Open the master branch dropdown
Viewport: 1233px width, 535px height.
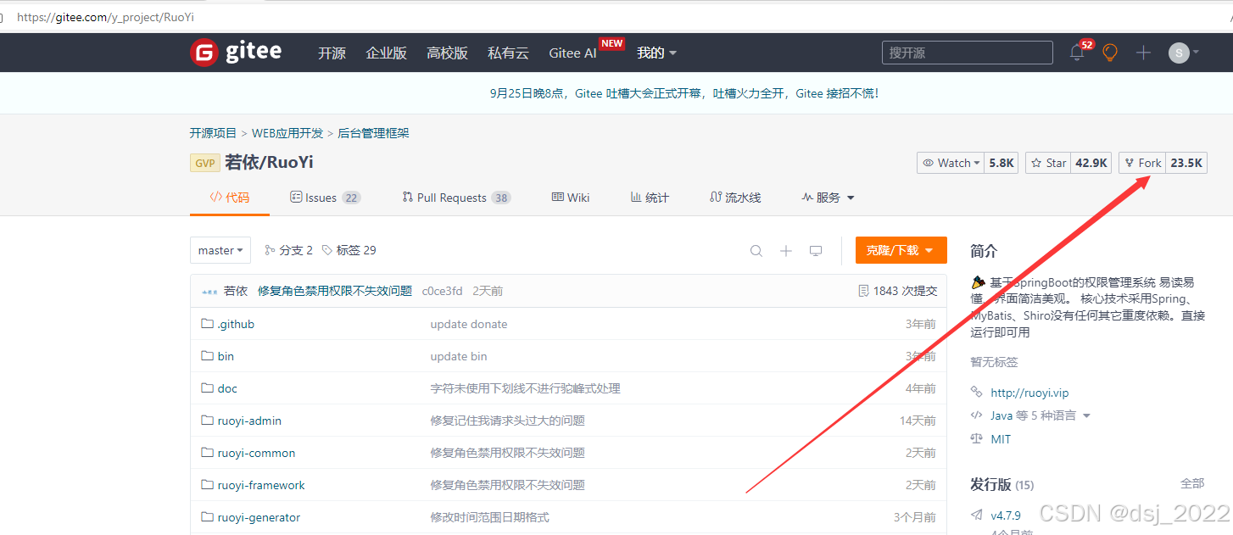point(220,250)
